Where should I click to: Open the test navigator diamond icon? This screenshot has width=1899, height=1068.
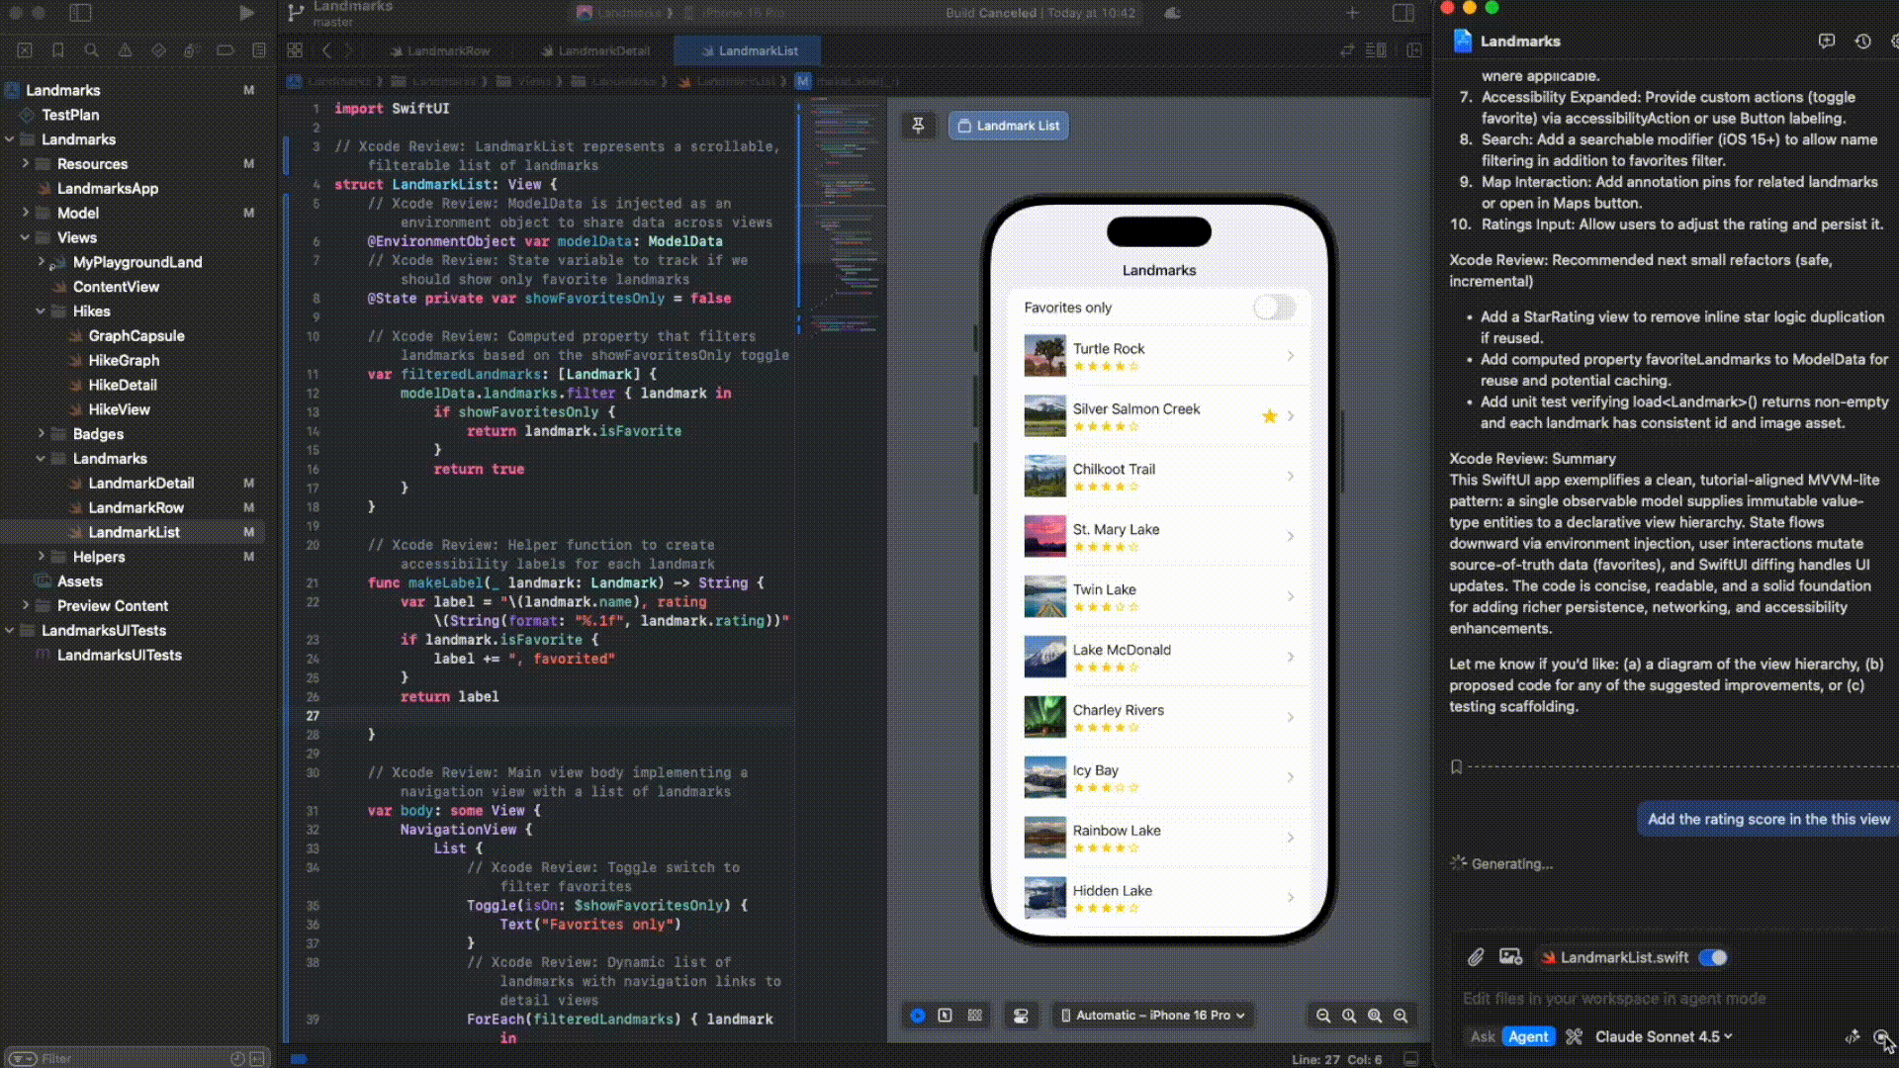158,50
